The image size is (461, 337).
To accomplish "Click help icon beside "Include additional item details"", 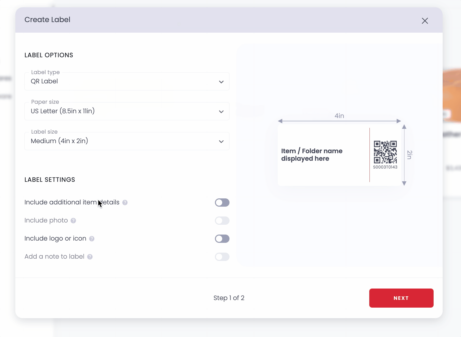I will (x=125, y=202).
